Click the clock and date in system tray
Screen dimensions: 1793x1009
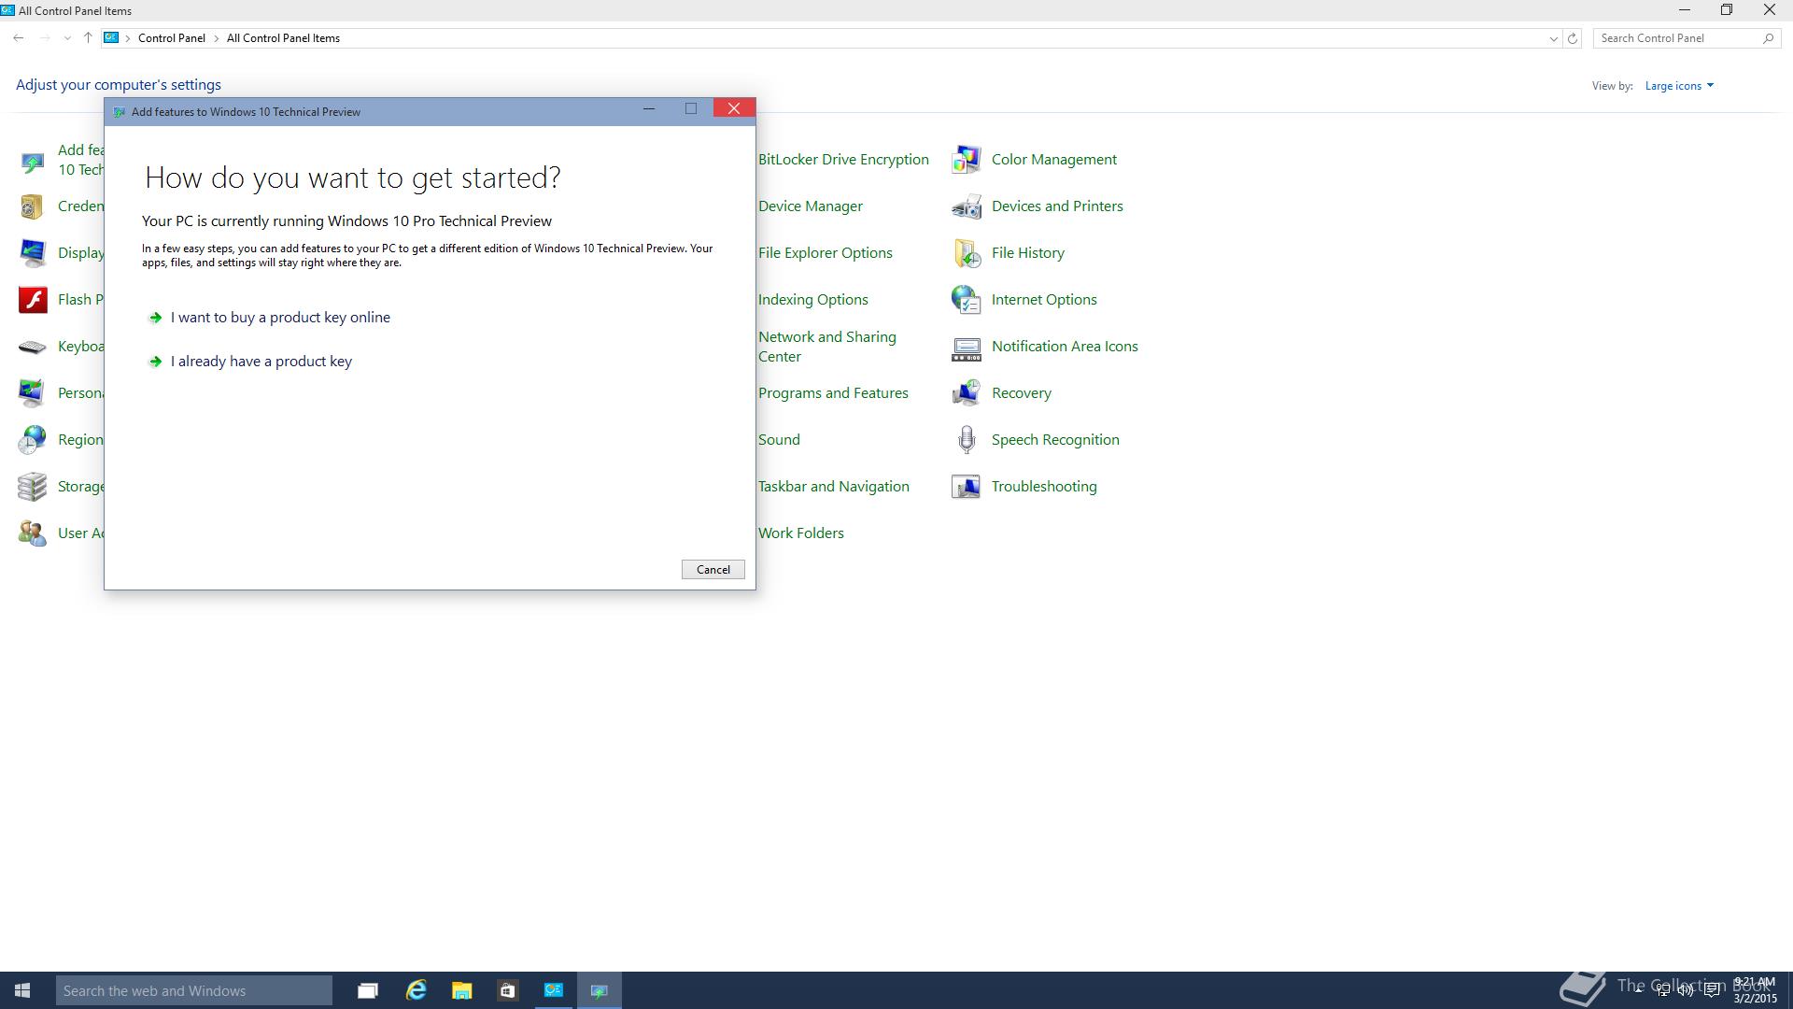click(1755, 990)
